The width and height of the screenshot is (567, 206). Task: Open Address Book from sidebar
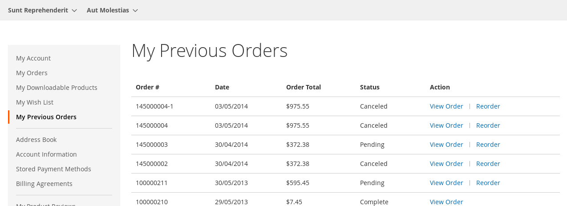tap(36, 140)
